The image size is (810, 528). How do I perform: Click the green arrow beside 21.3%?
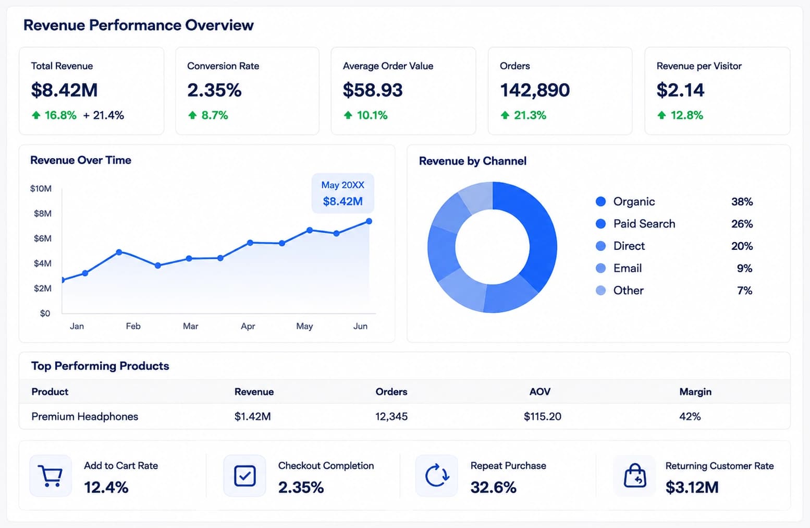point(505,115)
